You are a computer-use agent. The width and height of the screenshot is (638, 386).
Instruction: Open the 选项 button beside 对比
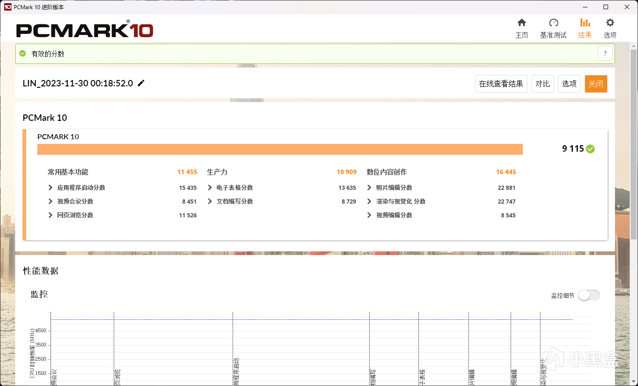pos(569,84)
